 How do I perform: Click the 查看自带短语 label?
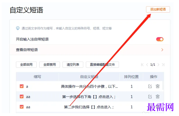(x=27, y=50)
